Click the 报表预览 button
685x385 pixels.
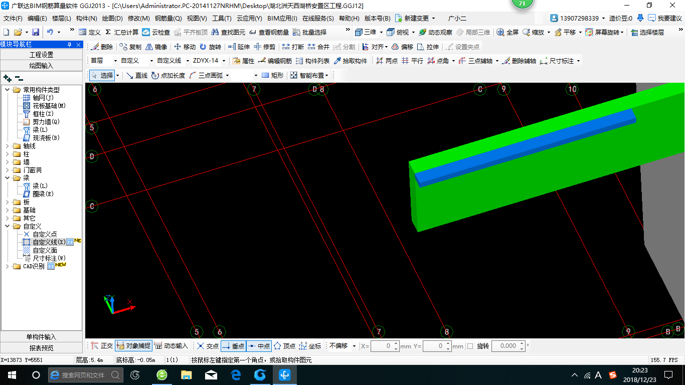pyautogui.click(x=42, y=347)
